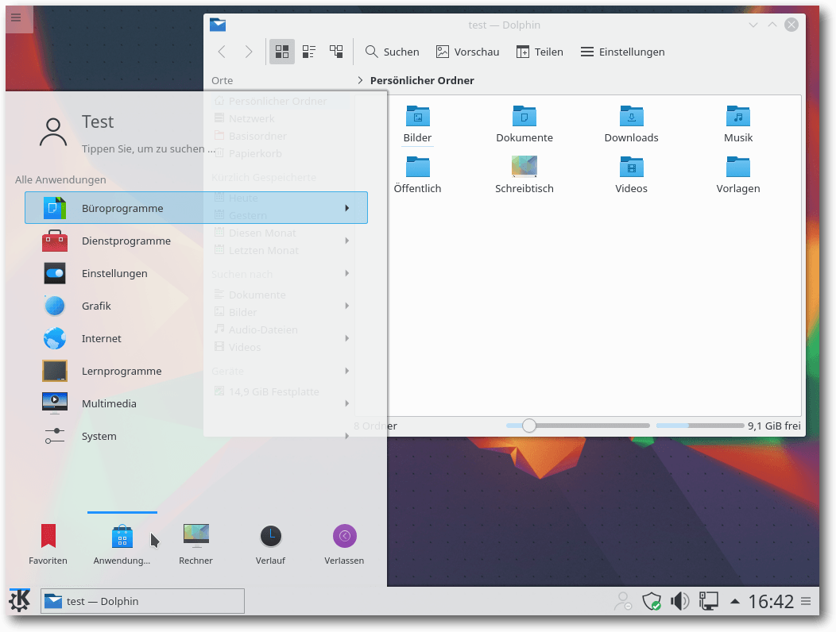Expand the Büroprogramme submenu arrow
Screen dimensions: 836x632
click(347, 208)
